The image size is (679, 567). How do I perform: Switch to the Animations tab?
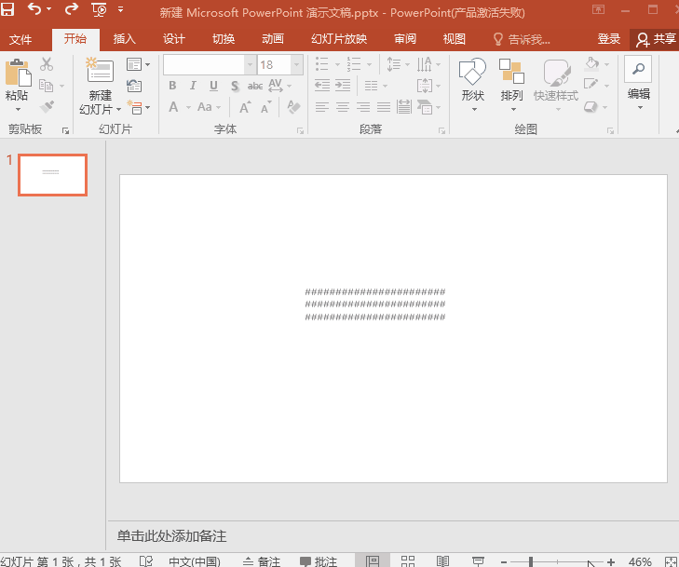pos(273,39)
